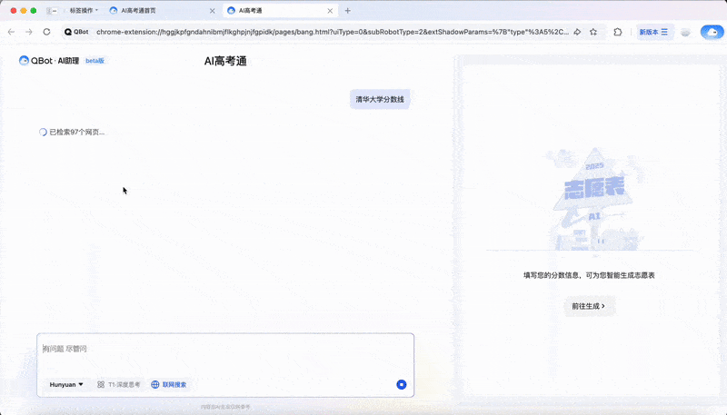Click the 前往生成 button
This screenshot has width=727, height=415.
coord(589,306)
